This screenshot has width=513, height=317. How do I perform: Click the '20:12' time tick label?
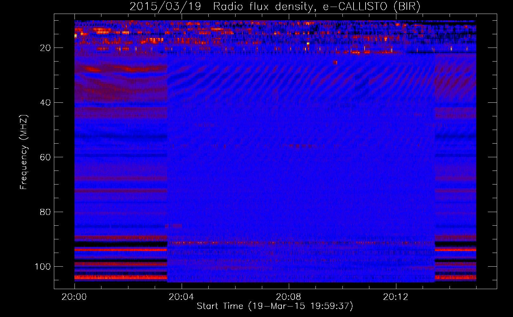[x=396, y=297]
